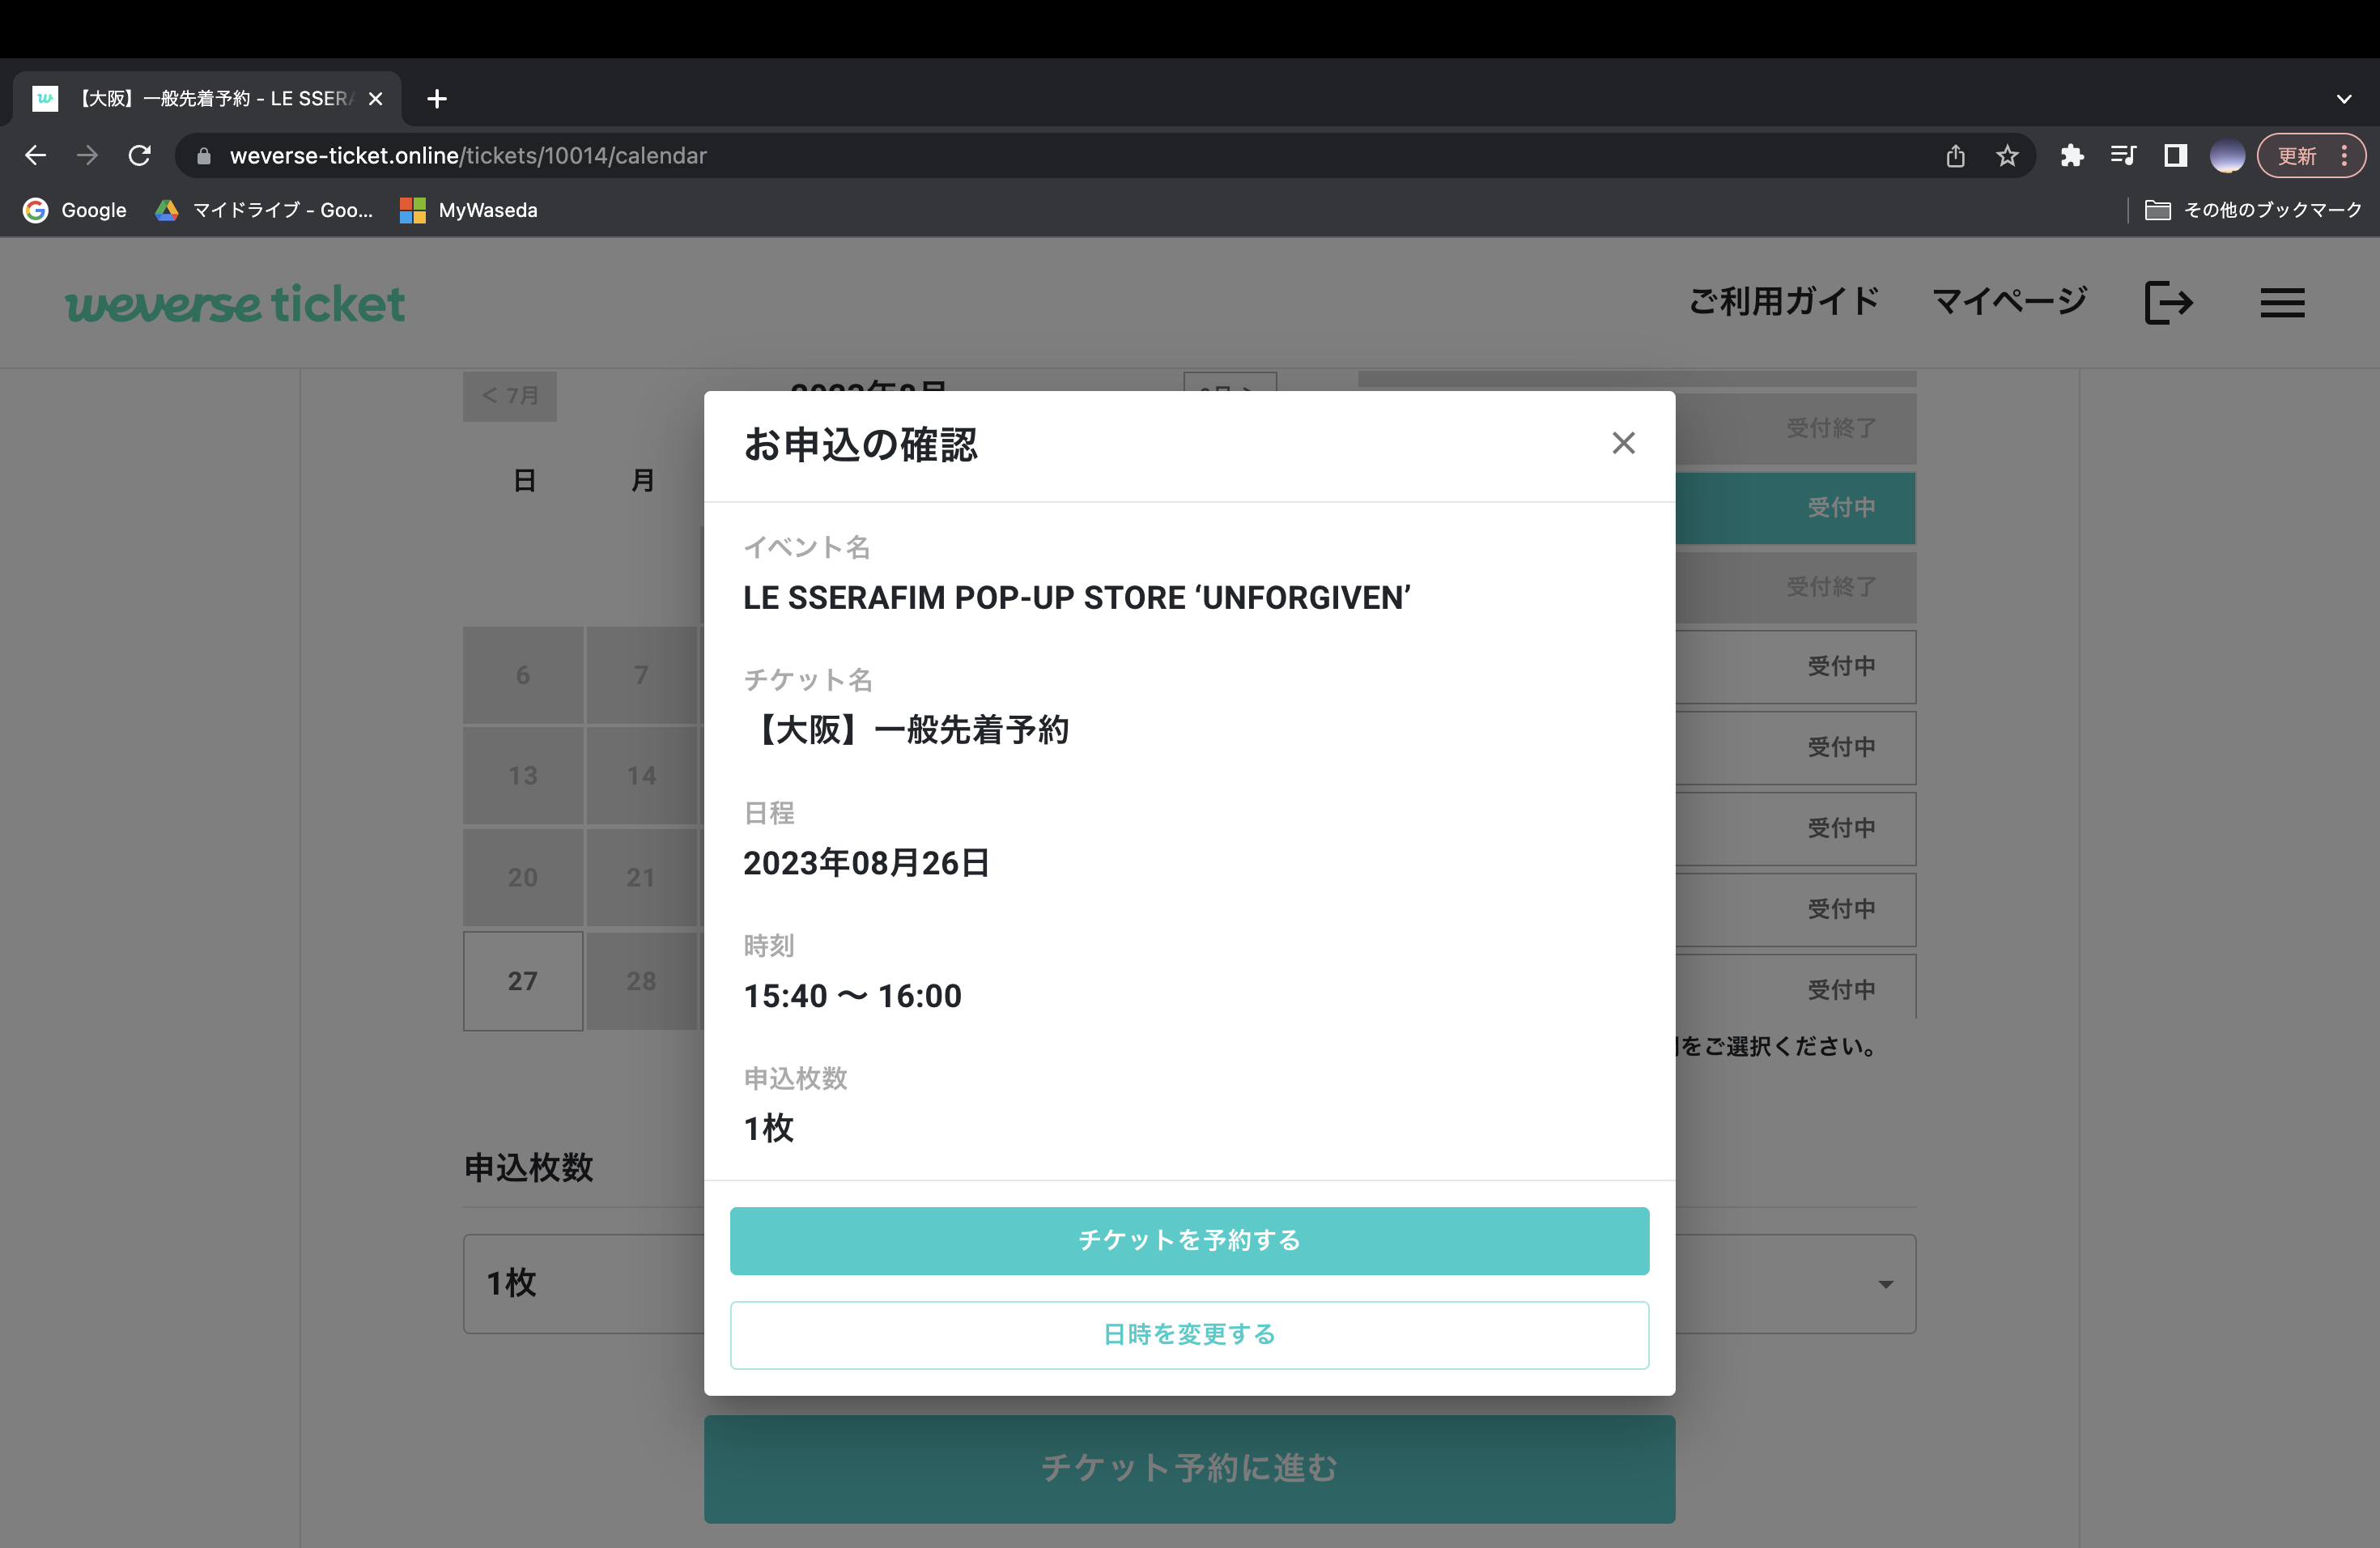The width and height of the screenshot is (2380, 1548).
Task: Bookmark page with star icon
Action: 2007,156
